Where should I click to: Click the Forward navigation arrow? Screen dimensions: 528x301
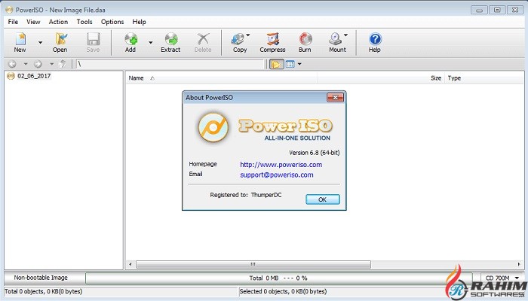(38, 64)
